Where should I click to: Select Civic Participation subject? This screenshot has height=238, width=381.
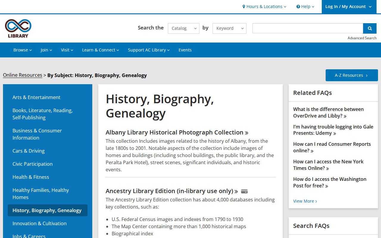point(48,164)
